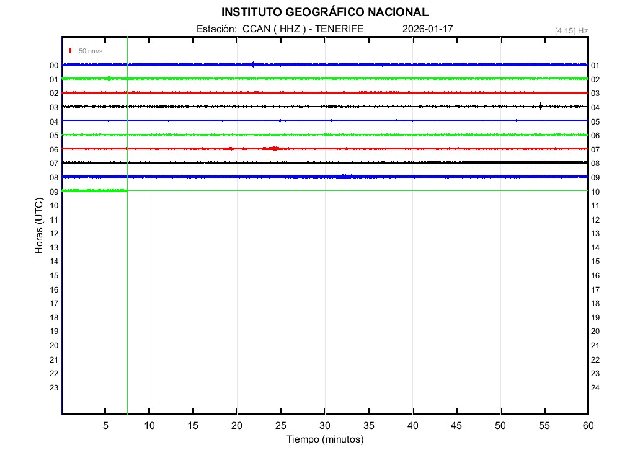Click the [4 15] Hz filter label

[571, 30]
